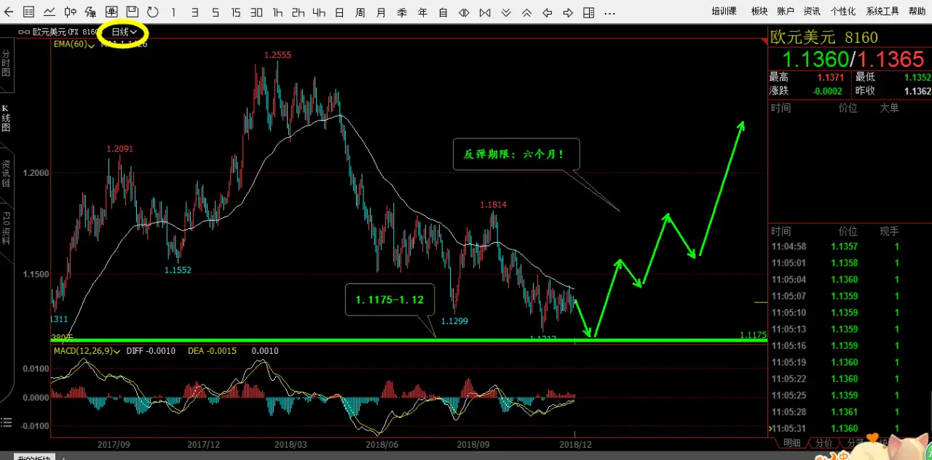The image size is (932, 460).
Task: Select the 4h period
Action: tap(319, 12)
